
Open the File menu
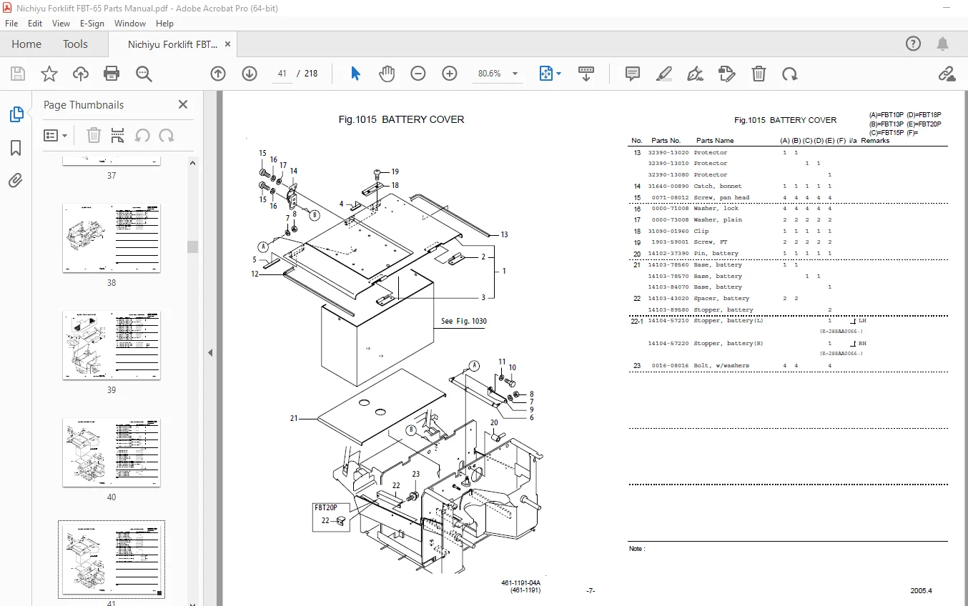pos(11,23)
